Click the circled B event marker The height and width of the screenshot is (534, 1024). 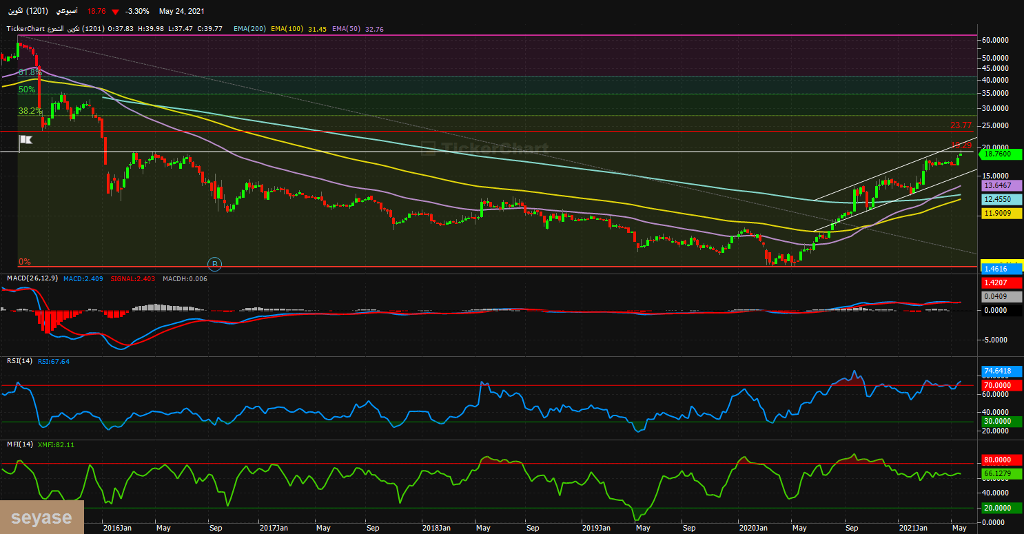tap(215, 263)
